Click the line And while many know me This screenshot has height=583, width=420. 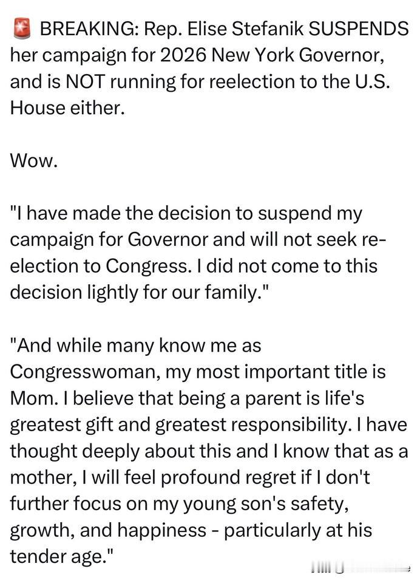[x=136, y=346]
